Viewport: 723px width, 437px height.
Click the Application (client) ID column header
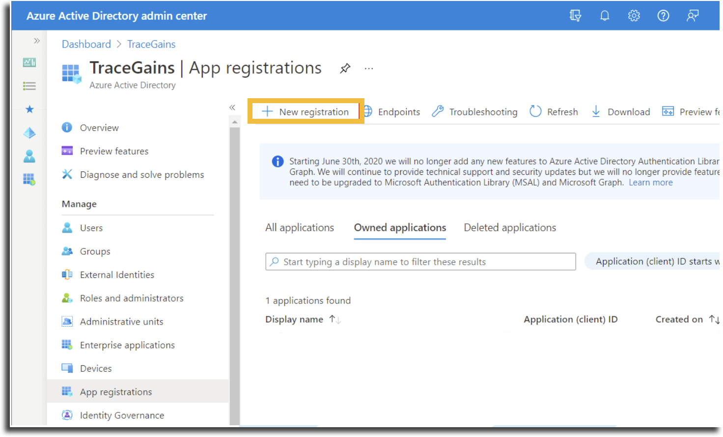pyautogui.click(x=571, y=320)
